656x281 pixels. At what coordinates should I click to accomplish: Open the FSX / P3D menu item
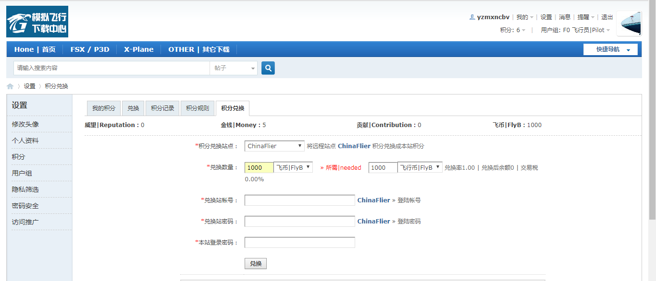(90, 49)
